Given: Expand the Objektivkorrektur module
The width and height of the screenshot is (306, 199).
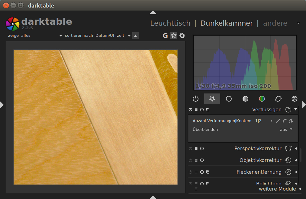Looking at the screenshot, I should click(296, 160).
